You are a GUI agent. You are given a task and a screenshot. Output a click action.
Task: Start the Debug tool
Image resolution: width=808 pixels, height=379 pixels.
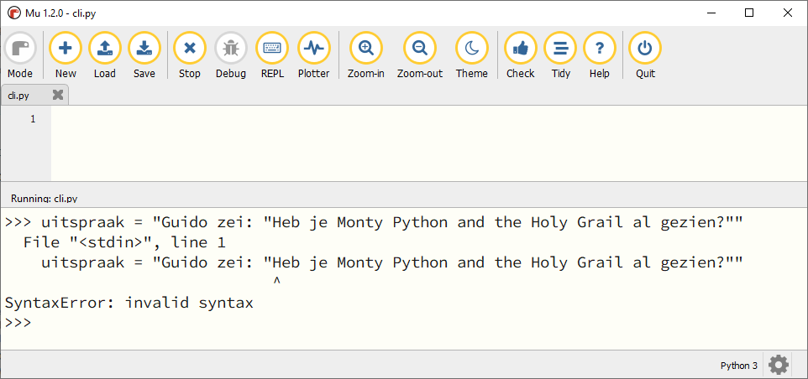231,55
